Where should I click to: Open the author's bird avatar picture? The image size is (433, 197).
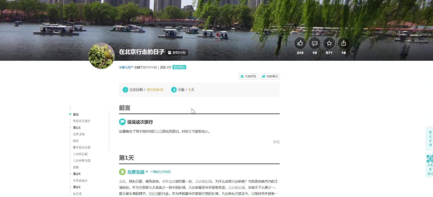coord(101,56)
